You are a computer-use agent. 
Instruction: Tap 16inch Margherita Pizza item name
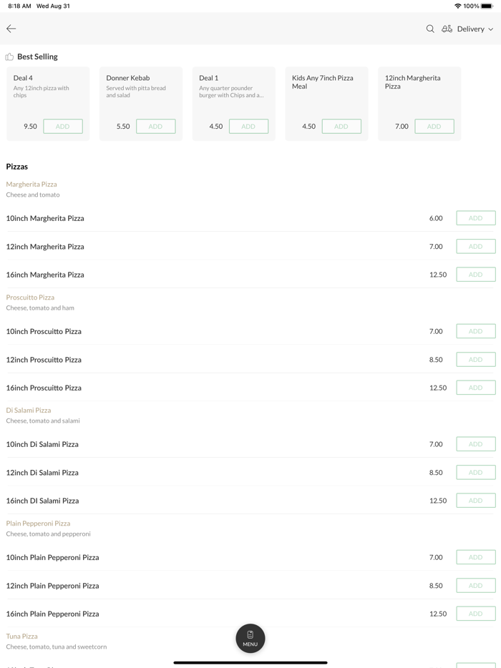[45, 275]
